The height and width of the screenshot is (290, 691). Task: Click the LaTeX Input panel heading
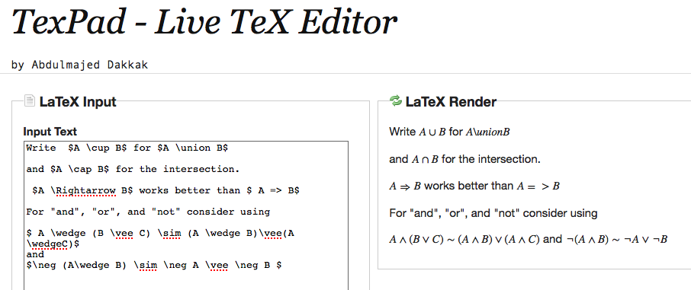pos(78,102)
